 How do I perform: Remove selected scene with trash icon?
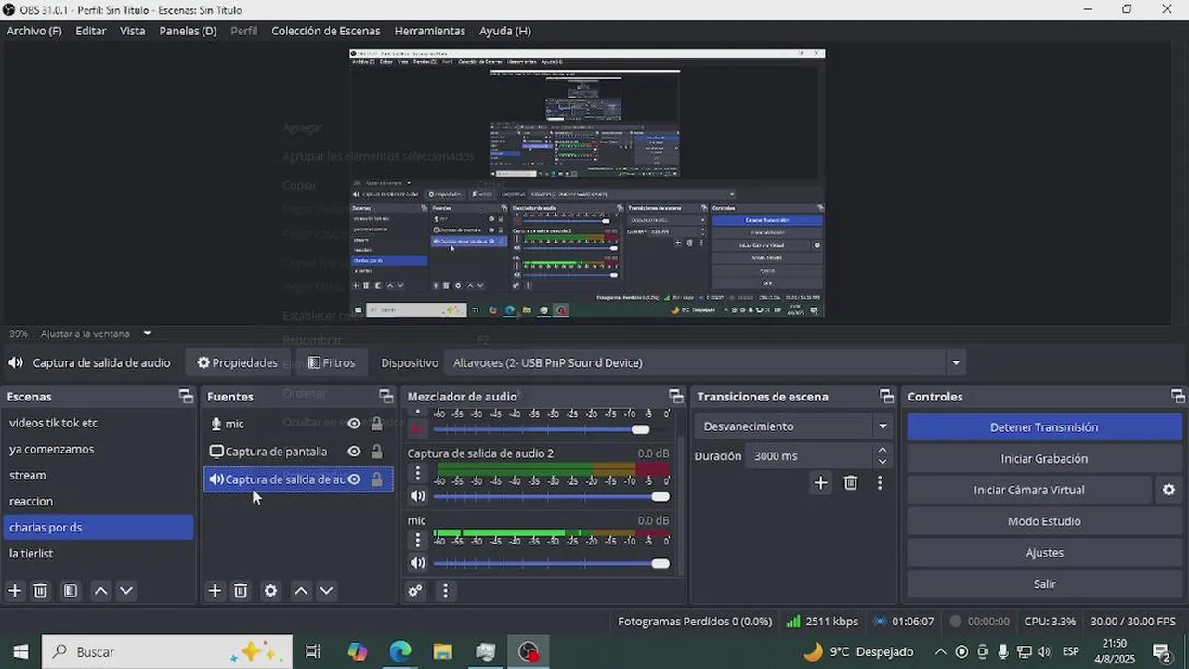[41, 591]
